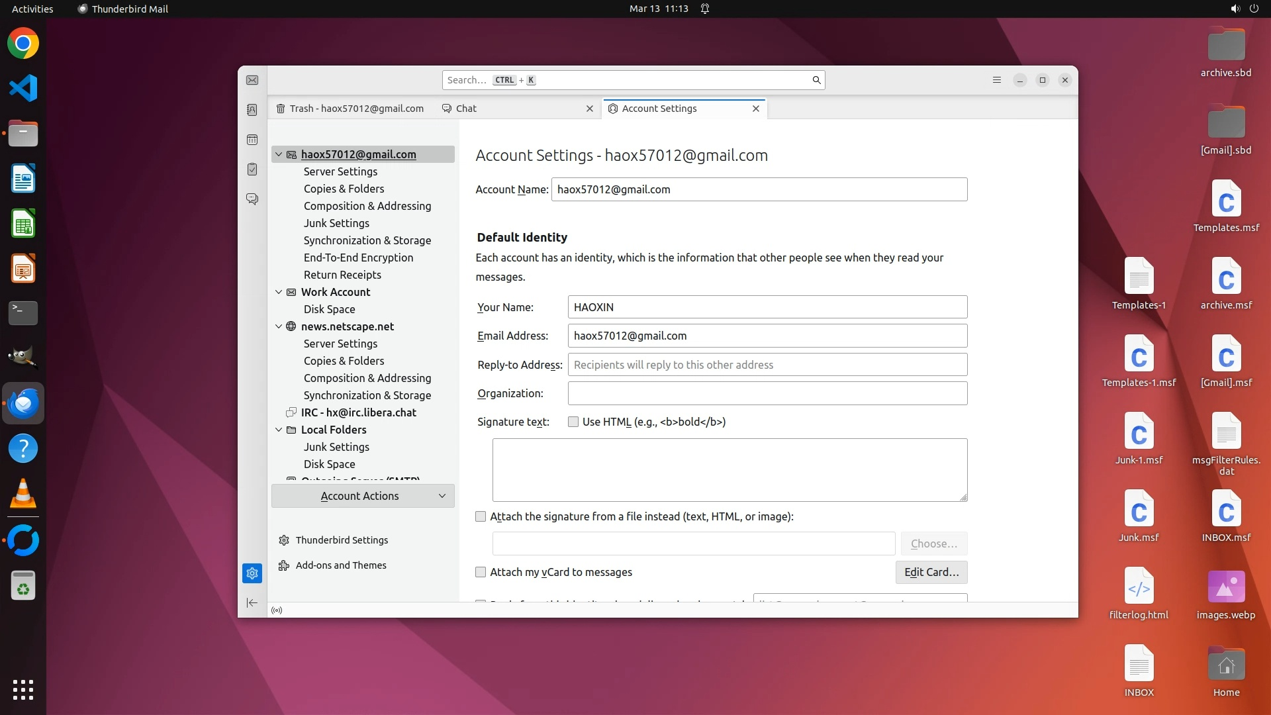This screenshot has height=715, width=1271.
Task: Collapse the news.netscape.net account tree
Action: point(279,326)
